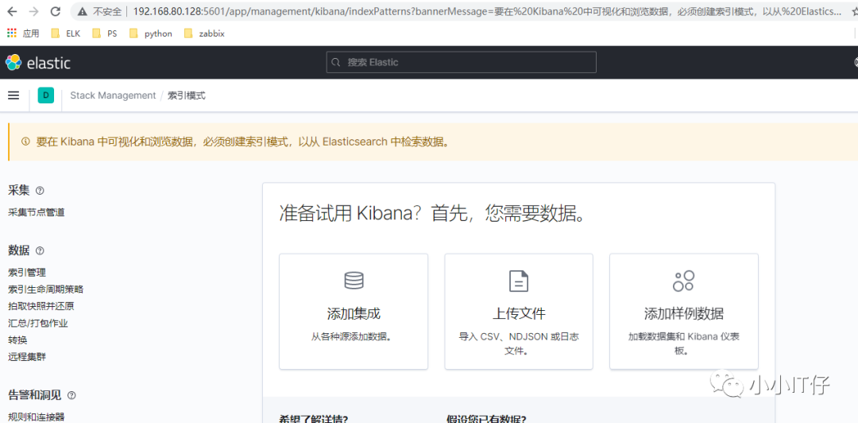Open 拍取快照并还原 in the sidebar
Image resolution: width=858 pixels, height=423 pixels.
pyautogui.click(x=41, y=306)
